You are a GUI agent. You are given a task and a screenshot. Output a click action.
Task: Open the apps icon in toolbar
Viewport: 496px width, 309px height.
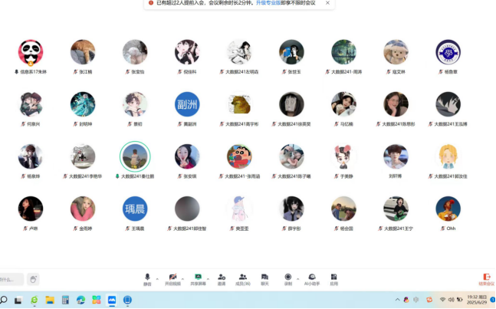click(334, 278)
